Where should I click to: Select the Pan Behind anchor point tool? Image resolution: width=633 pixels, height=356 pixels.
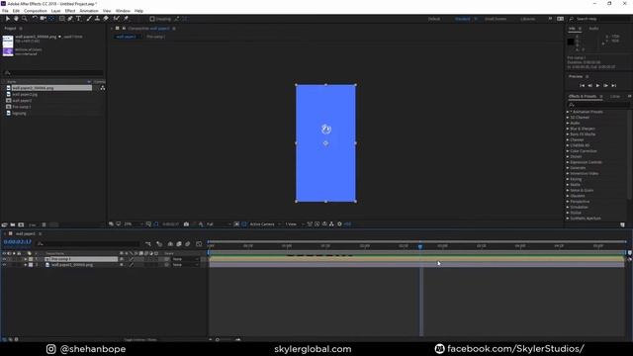51,19
